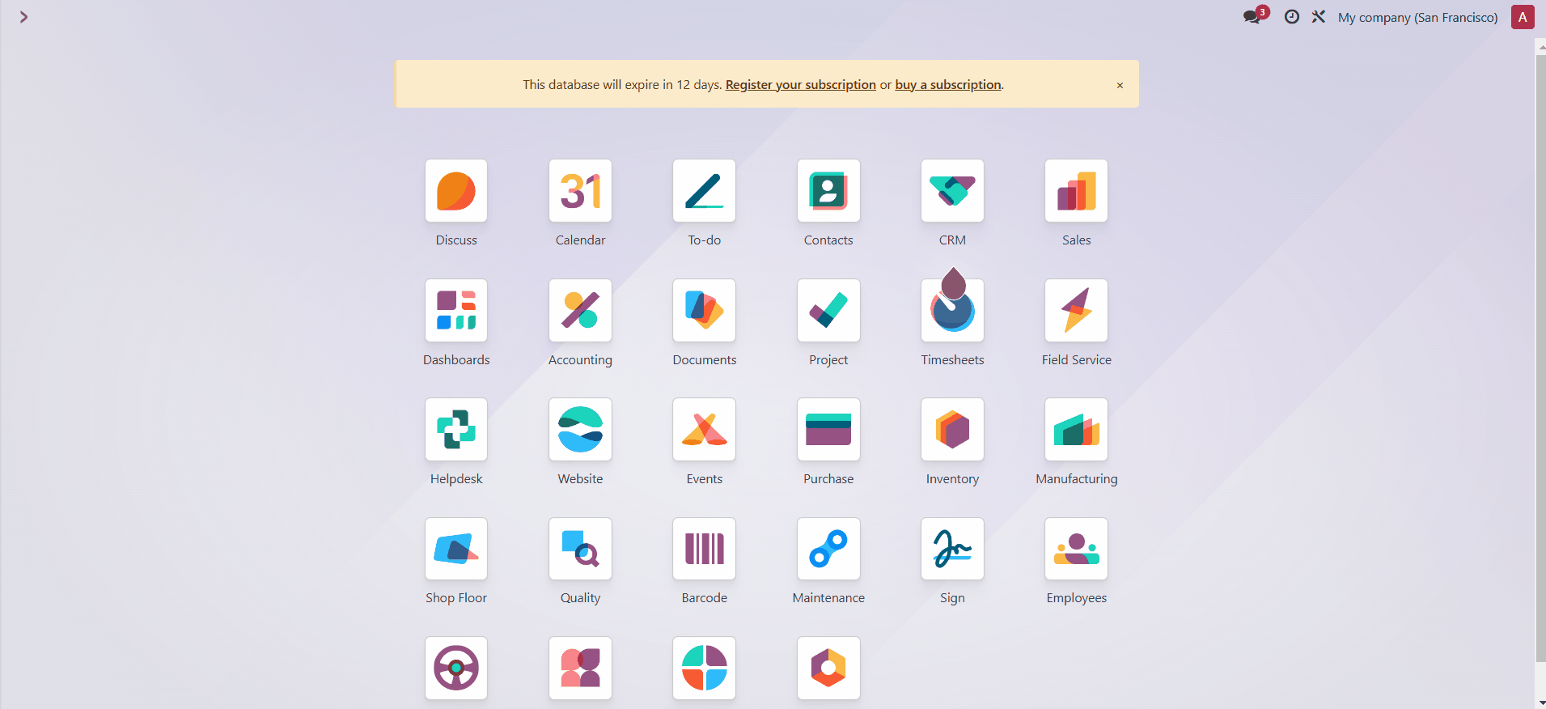Open the Helpdesk app

[456, 430]
